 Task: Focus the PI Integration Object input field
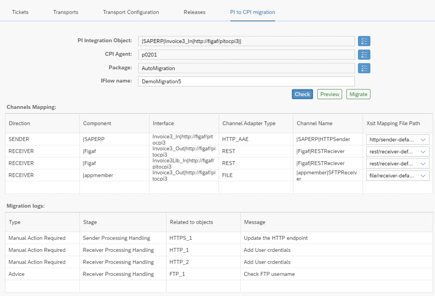tap(246, 41)
